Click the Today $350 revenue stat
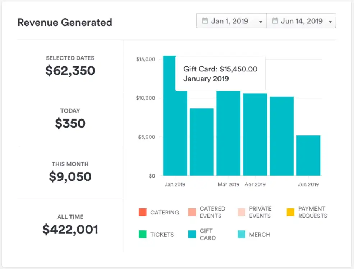The height and width of the screenshot is (269, 354). [x=70, y=119]
